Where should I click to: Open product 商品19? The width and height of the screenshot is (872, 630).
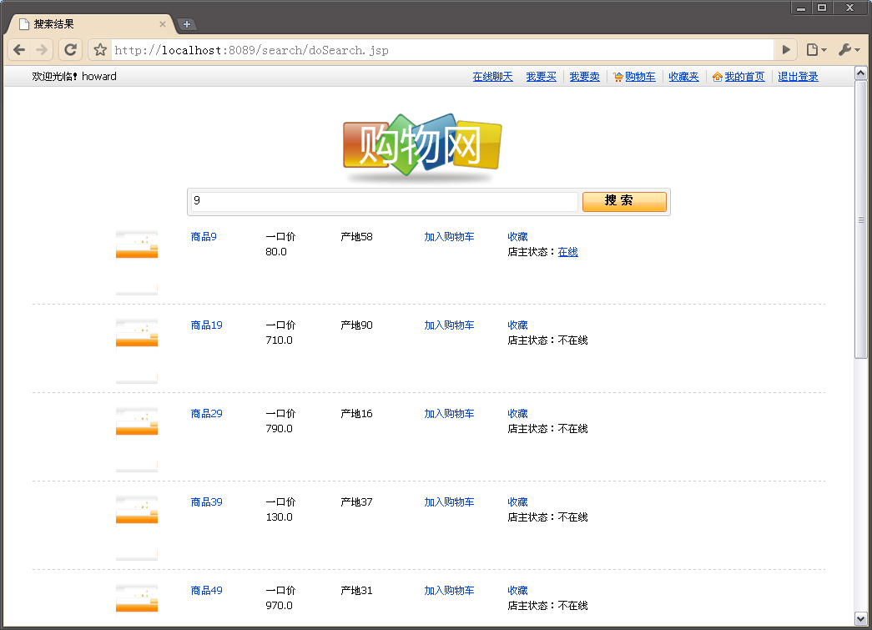tap(206, 325)
